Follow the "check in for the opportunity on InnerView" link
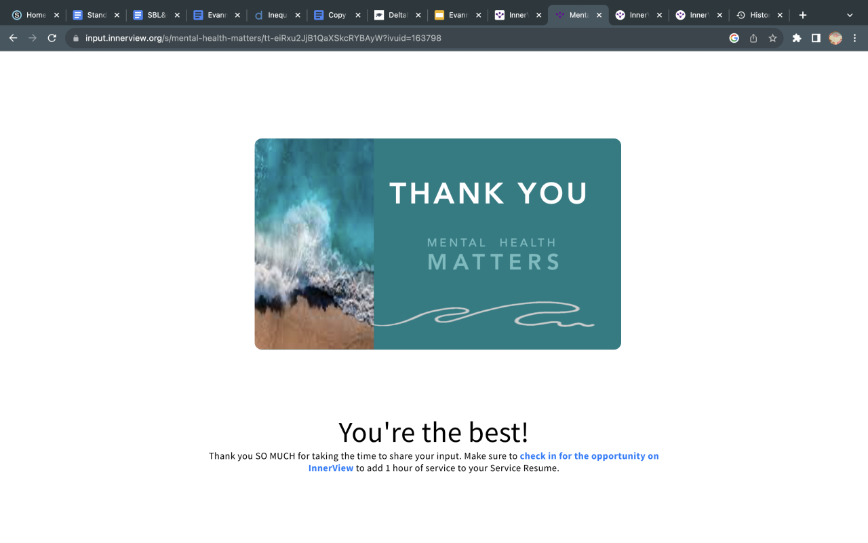The height and width of the screenshot is (543, 868). [x=484, y=462]
